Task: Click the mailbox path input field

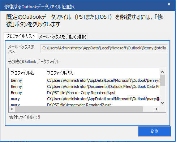Action: point(104,49)
